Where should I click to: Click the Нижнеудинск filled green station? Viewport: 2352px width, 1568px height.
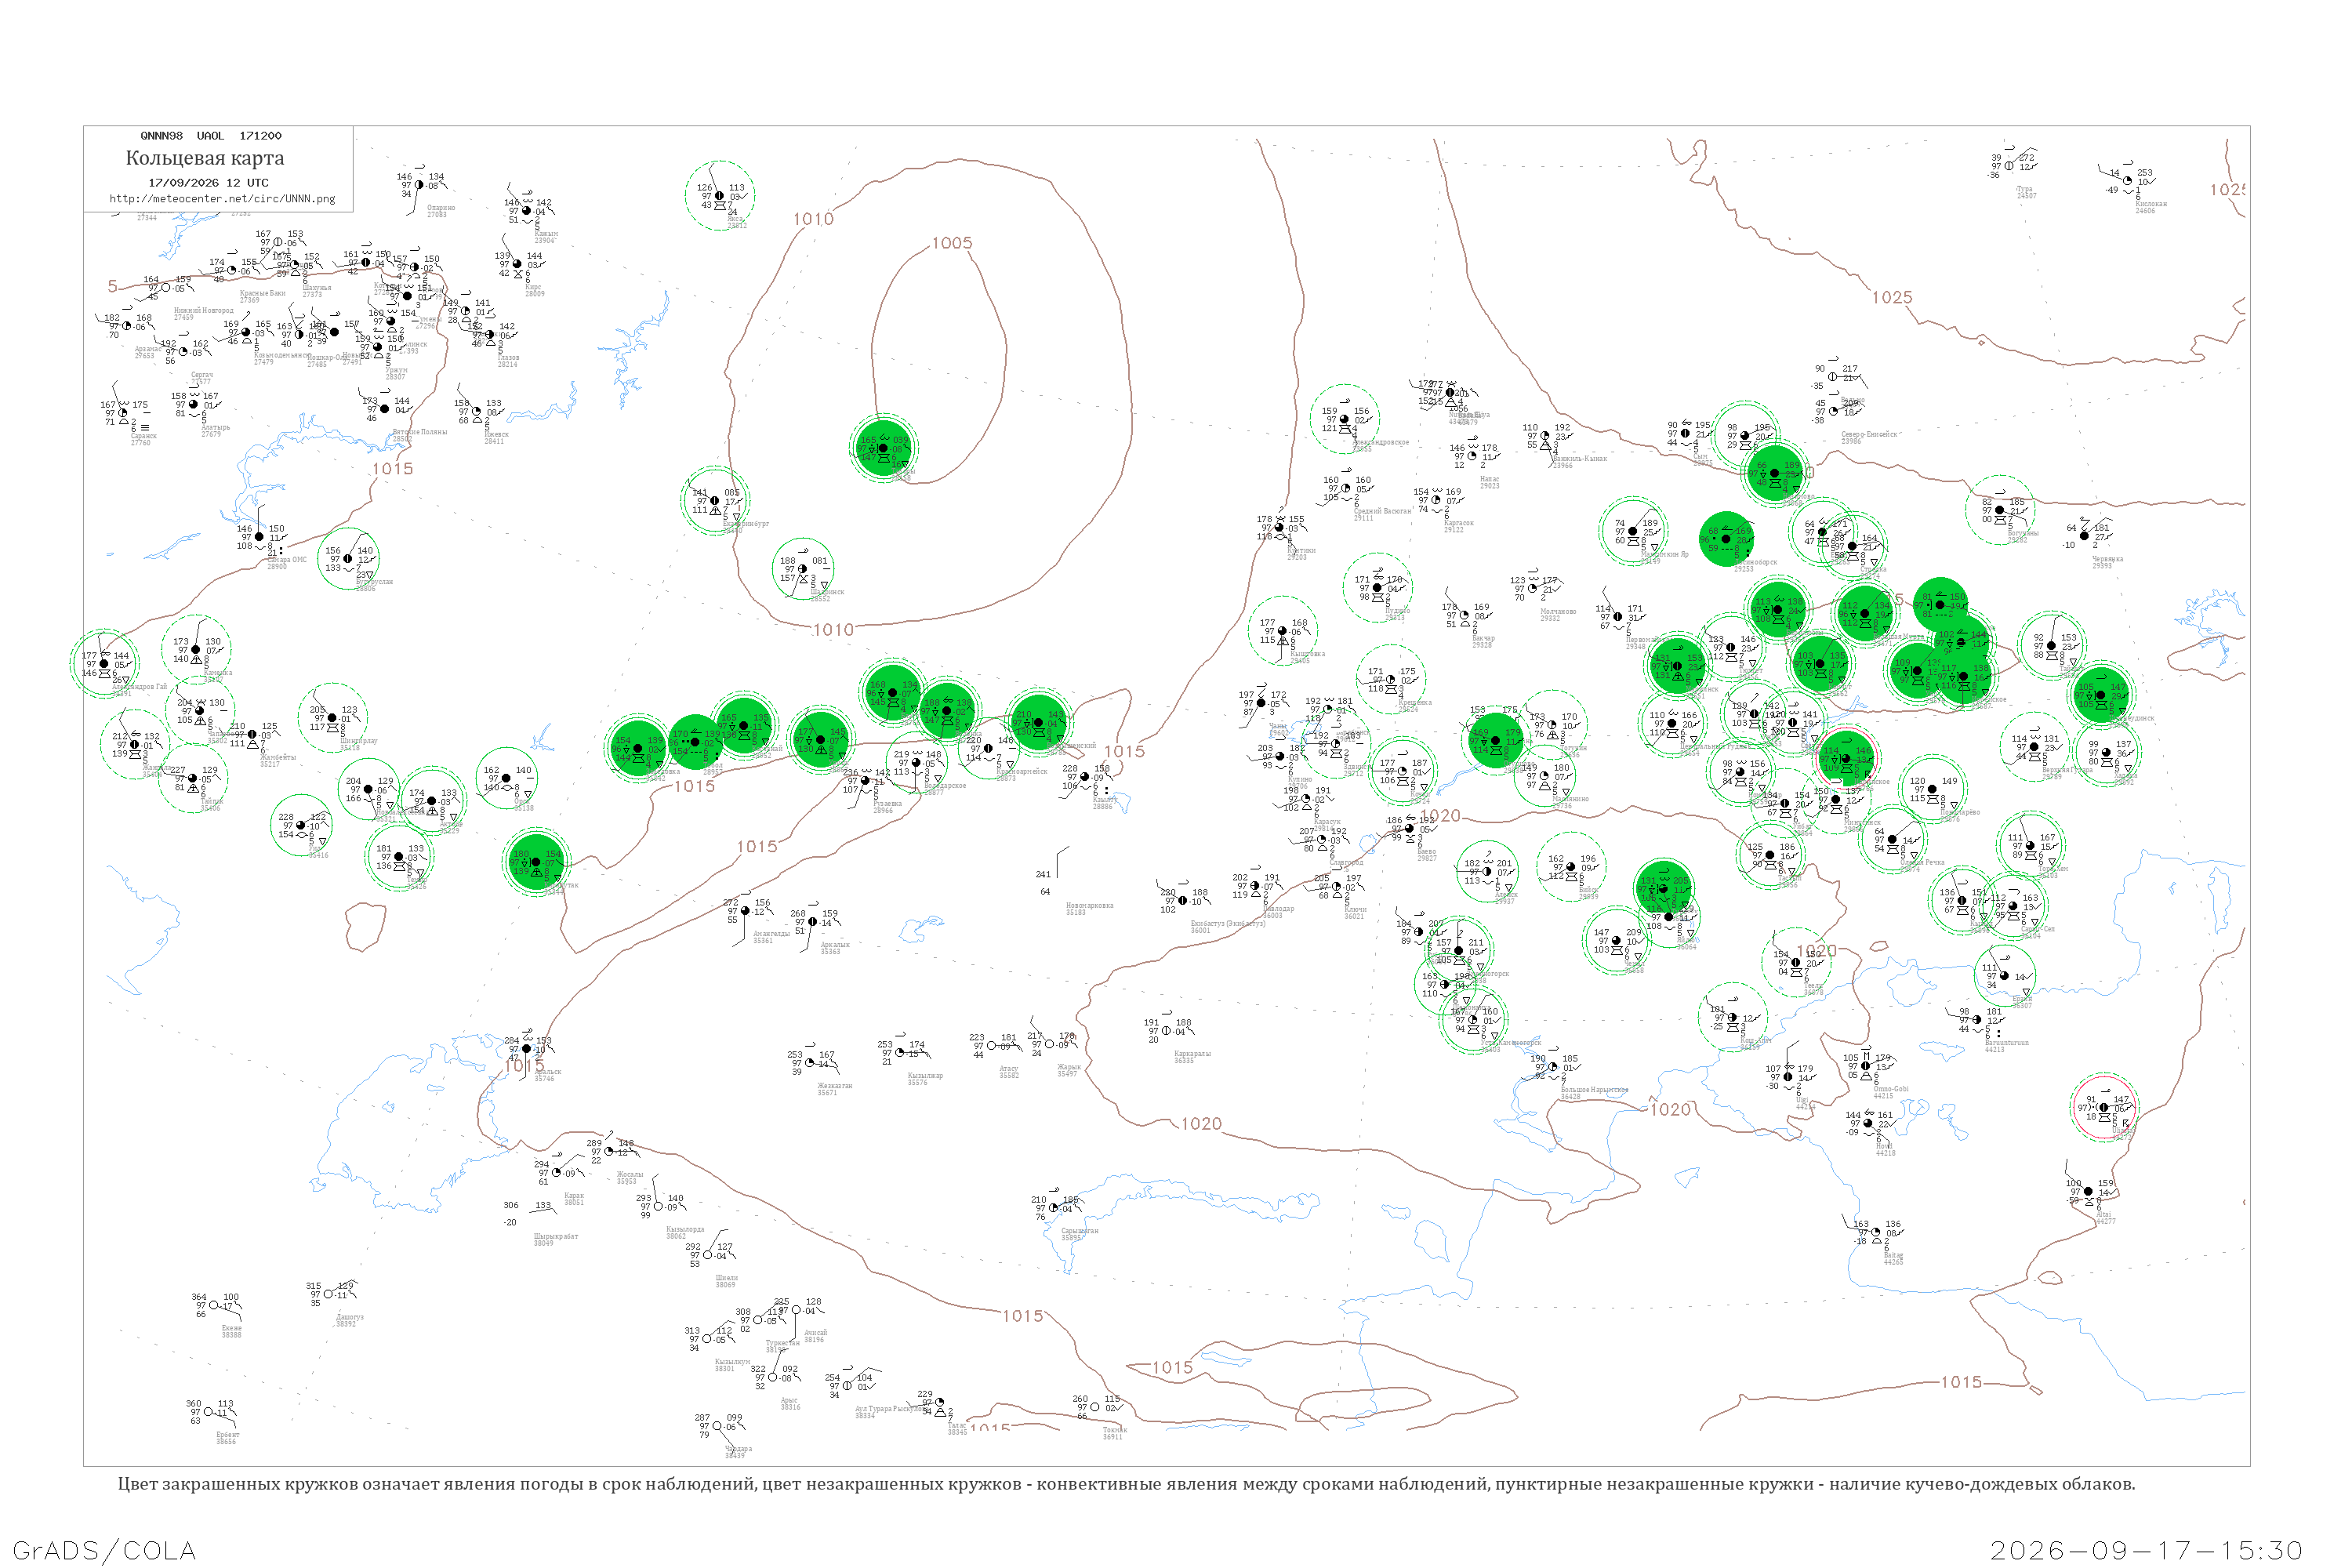[2100, 695]
